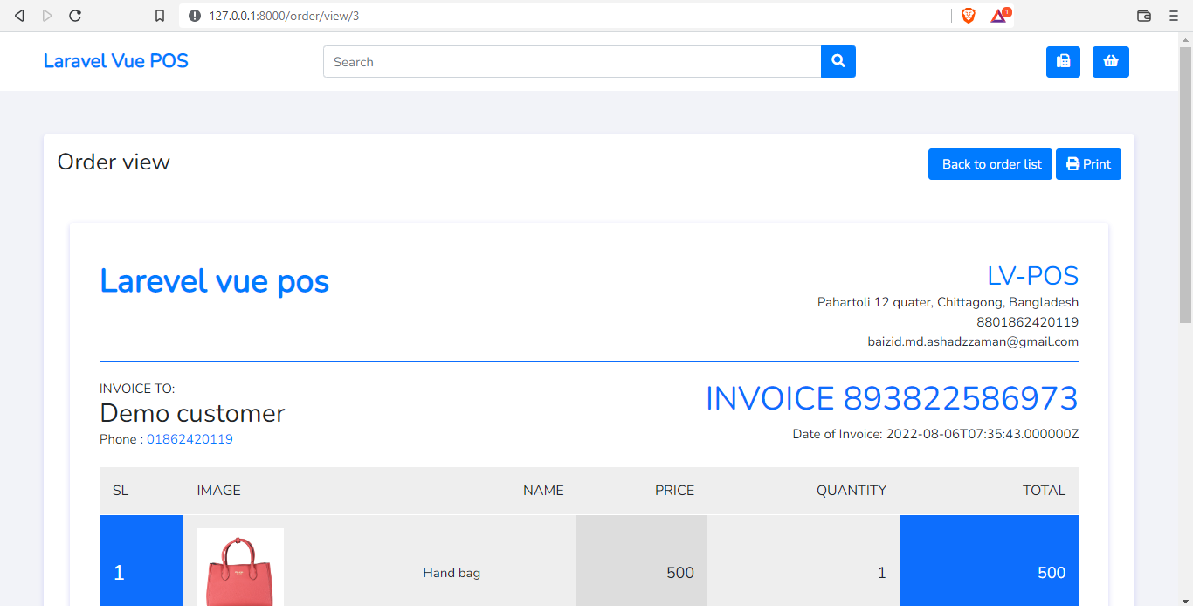Focus the Search input field
Image resolution: width=1193 pixels, height=606 pixels.
click(572, 61)
